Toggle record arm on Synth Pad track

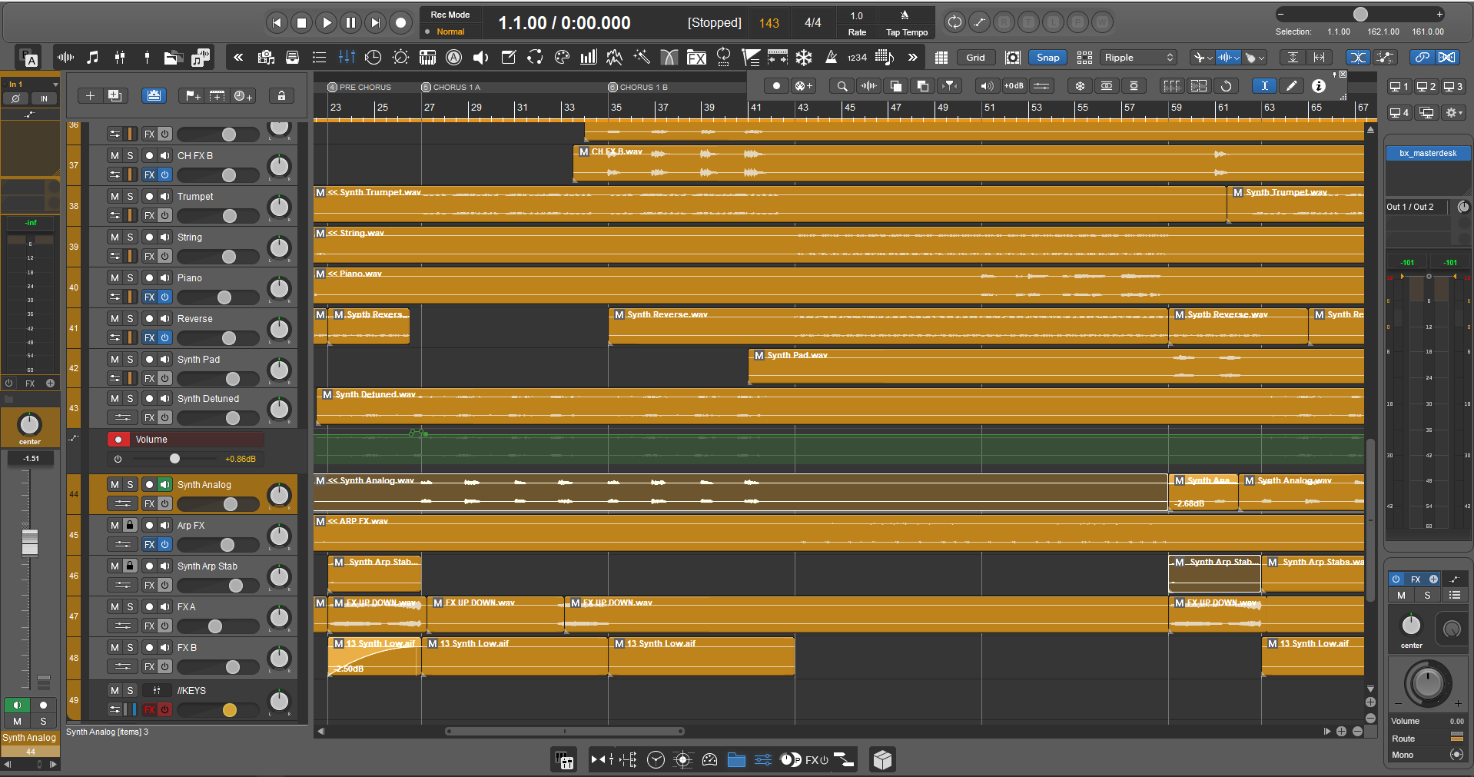[149, 359]
